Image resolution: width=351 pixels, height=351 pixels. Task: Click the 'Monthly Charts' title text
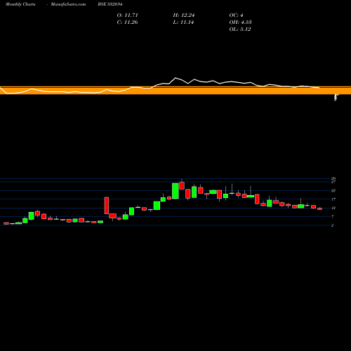(20, 4)
